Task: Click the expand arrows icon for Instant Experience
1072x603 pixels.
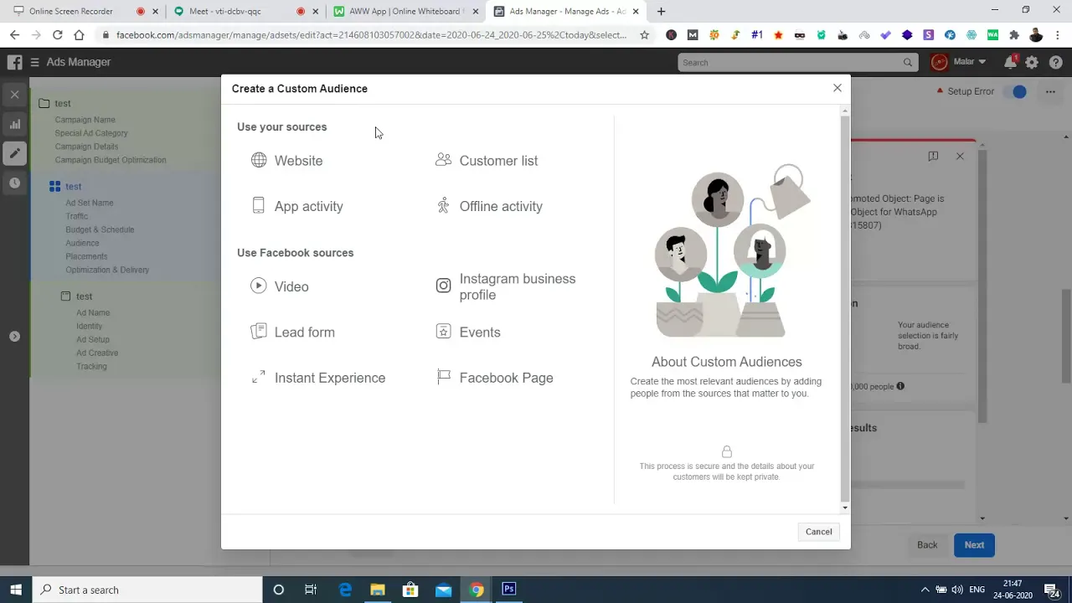Action: 259,377
